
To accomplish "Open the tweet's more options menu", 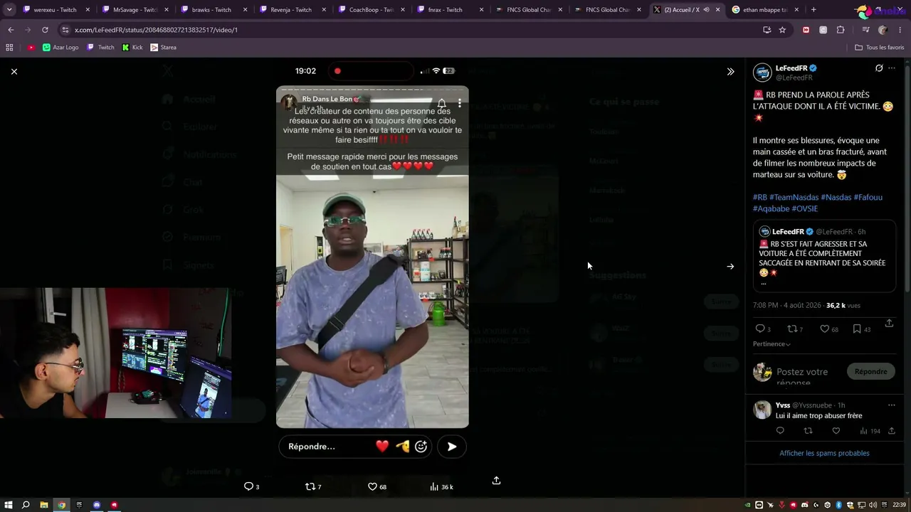I will point(892,68).
